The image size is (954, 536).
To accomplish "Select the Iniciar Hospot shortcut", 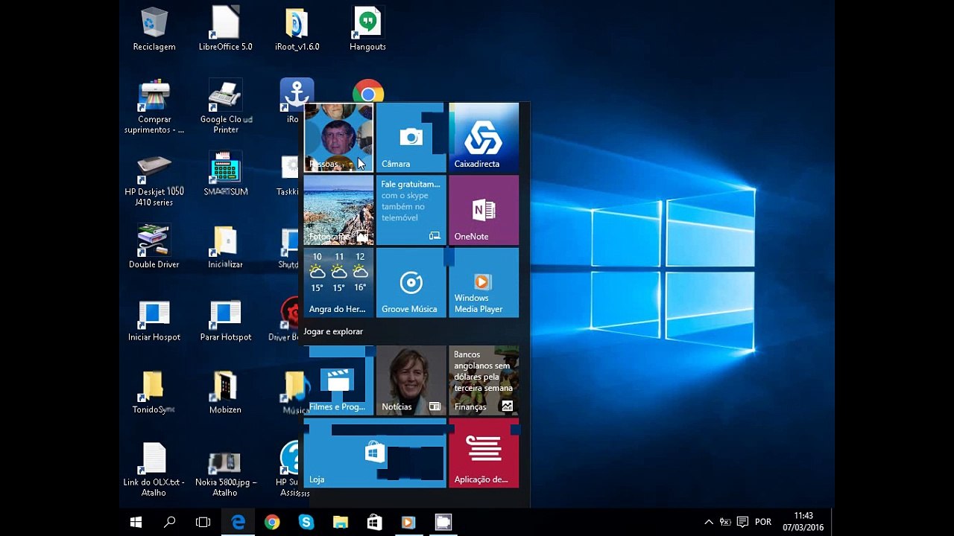I will click(154, 320).
